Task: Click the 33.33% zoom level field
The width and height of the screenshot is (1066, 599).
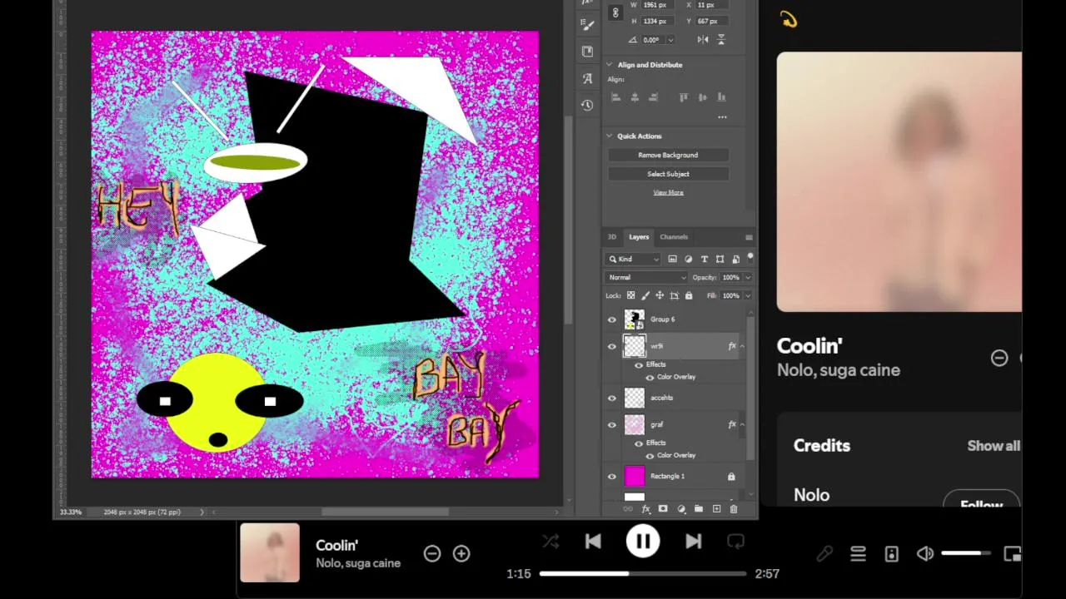Action: pyautogui.click(x=71, y=512)
